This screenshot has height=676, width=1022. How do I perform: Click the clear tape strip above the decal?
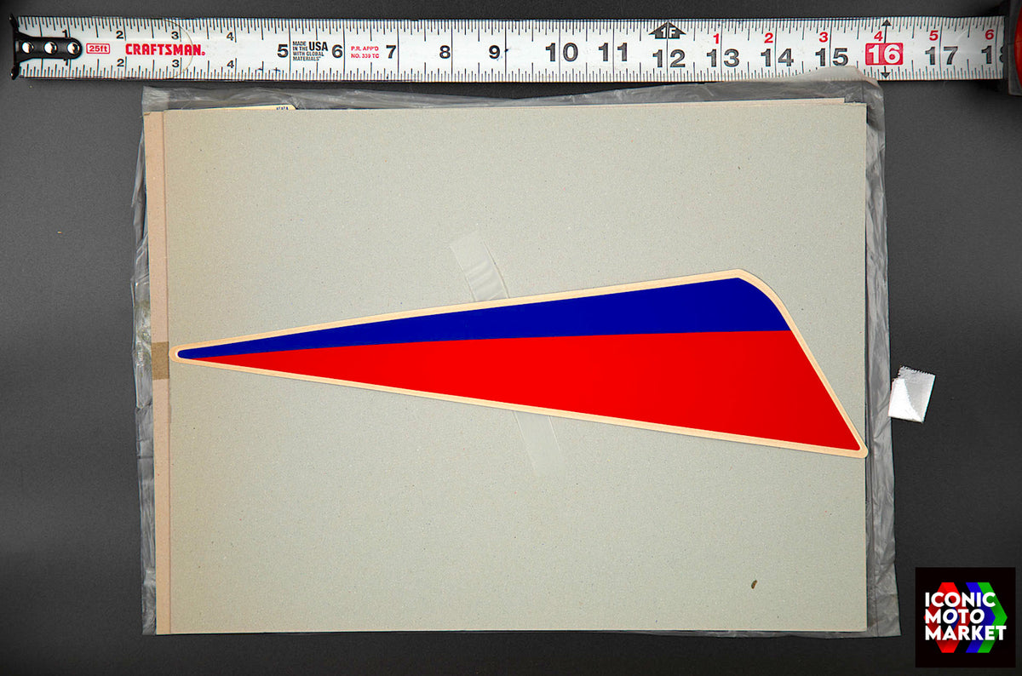(x=479, y=266)
